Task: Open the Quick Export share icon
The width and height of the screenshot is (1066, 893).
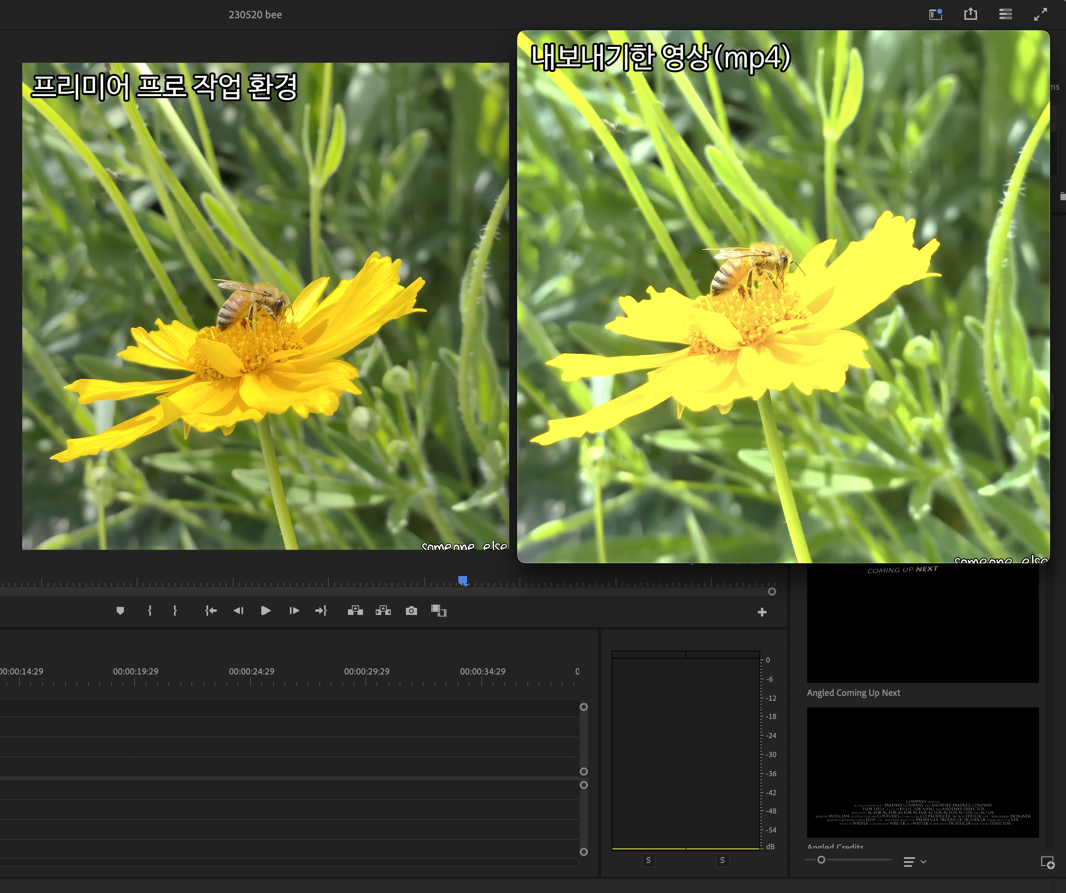Action: tap(971, 14)
